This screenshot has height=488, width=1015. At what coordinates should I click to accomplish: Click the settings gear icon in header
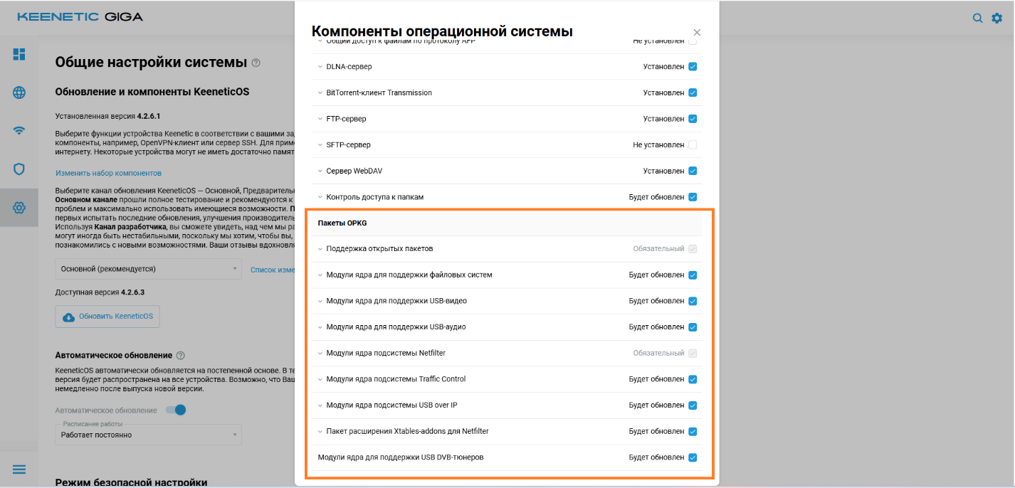pyautogui.click(x=997, y=18)
